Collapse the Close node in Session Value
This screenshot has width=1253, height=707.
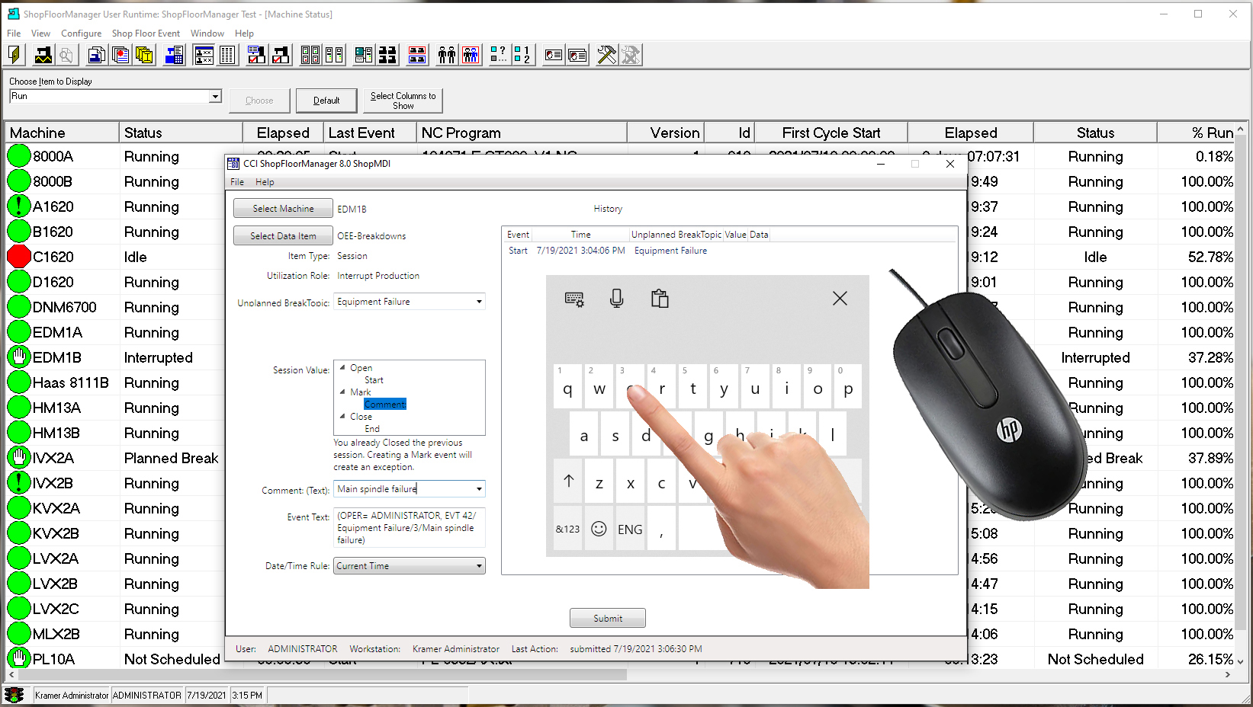coord(342,417)
